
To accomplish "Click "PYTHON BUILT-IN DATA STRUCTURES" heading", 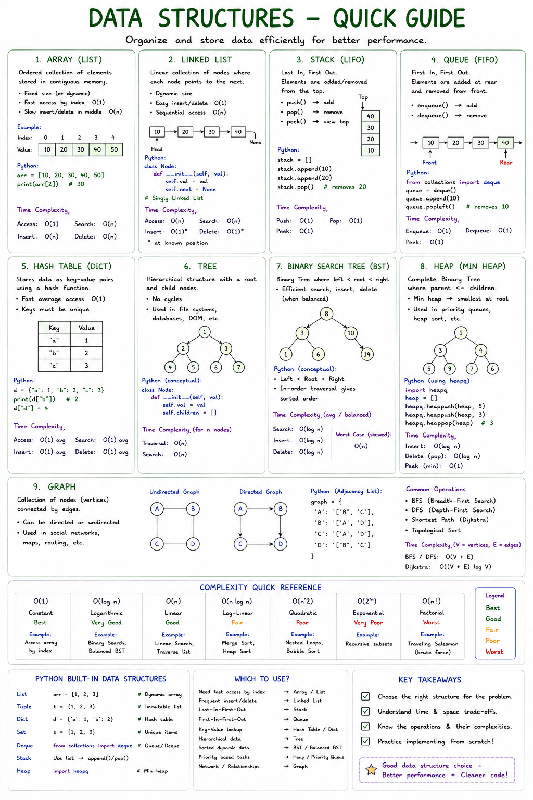I will pos(100,679).
